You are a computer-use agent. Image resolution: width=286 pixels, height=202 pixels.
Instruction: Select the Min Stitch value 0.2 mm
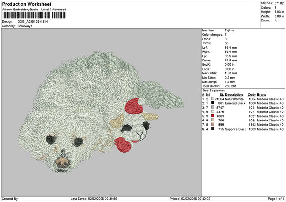pos(230,78)
